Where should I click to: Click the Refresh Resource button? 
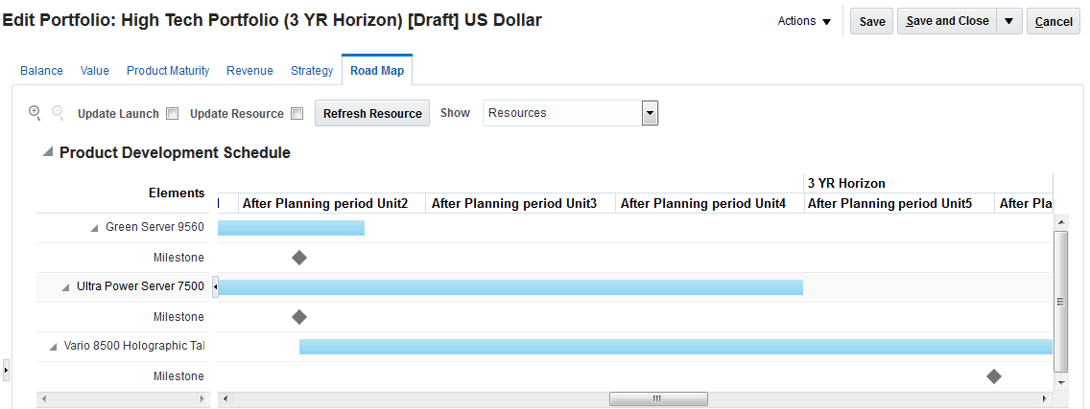(x=372, y=113)
